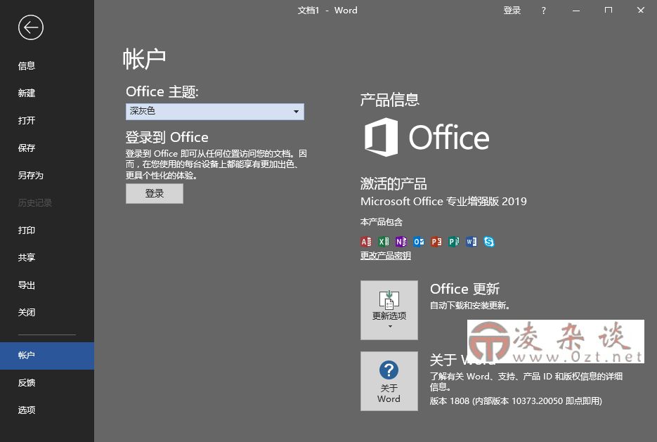Open the 导出 page
The image size is (657, 442).
coord(47,285)
